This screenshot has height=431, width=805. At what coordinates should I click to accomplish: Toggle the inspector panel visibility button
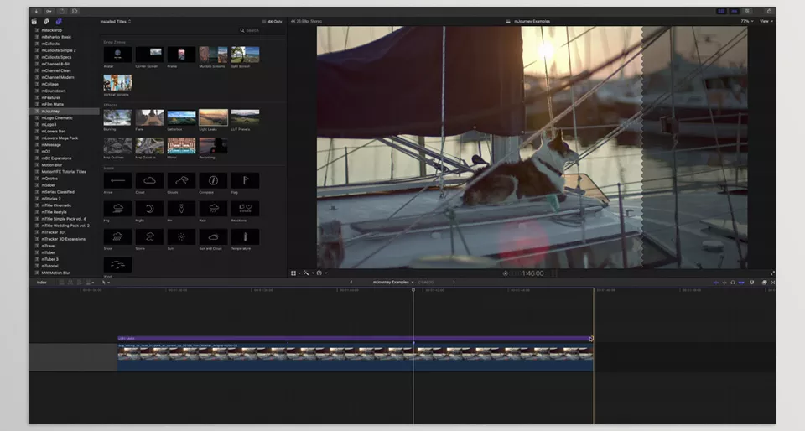tap(747, 11)
